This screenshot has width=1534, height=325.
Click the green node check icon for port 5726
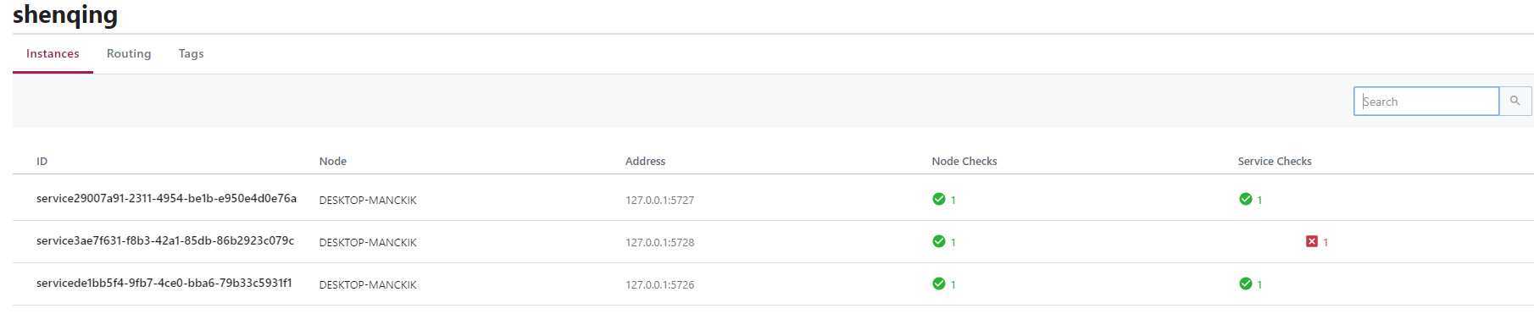pos(938,284)
